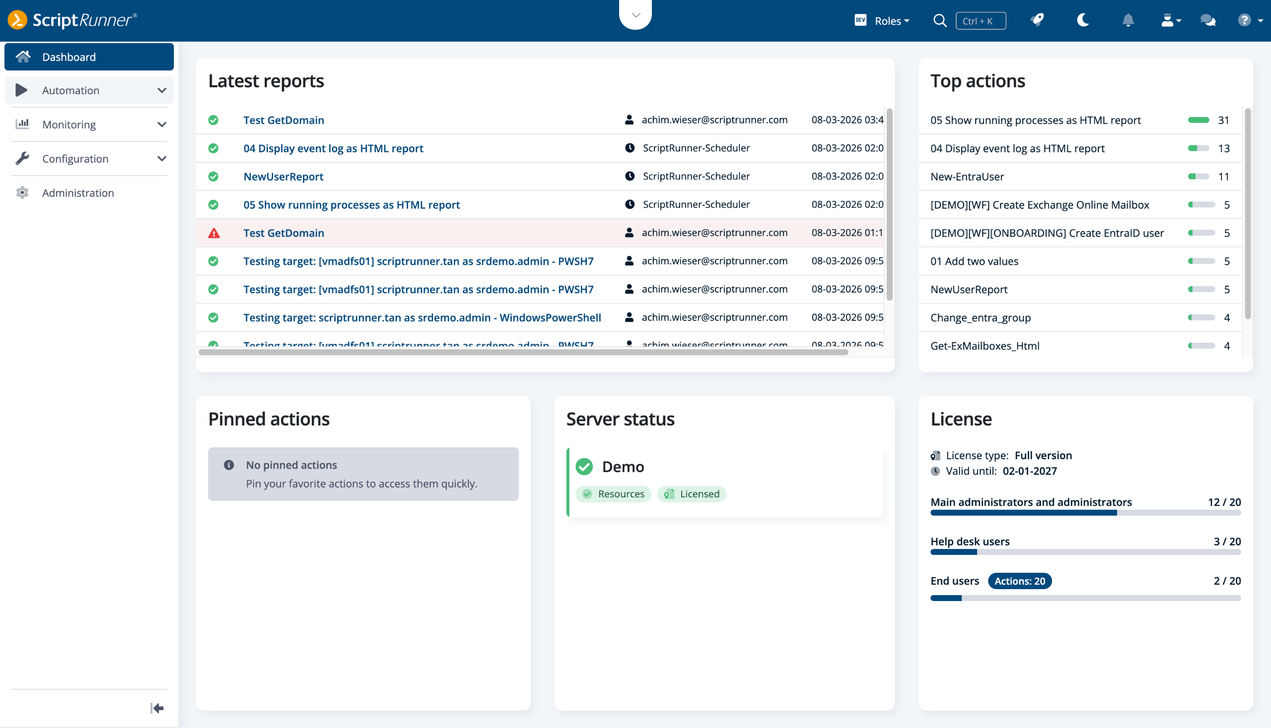Open NewUserReport in Latest reports
1271x728 pixels.
283,177
